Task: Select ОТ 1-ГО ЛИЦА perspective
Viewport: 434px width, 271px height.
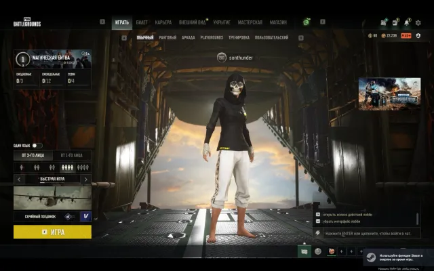Action: coord(72,155)
